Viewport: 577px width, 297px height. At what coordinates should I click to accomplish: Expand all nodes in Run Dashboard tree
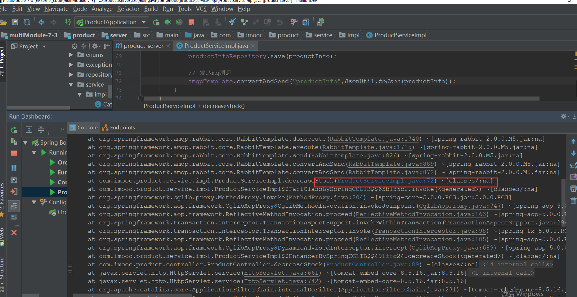pos(29,130)
